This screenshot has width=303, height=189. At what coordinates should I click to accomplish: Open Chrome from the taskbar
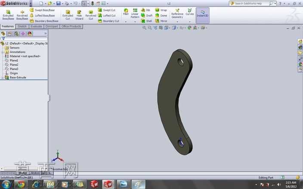20,184
